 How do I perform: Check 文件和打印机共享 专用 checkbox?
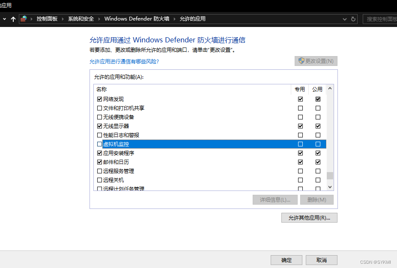click(x=300, y=108)
